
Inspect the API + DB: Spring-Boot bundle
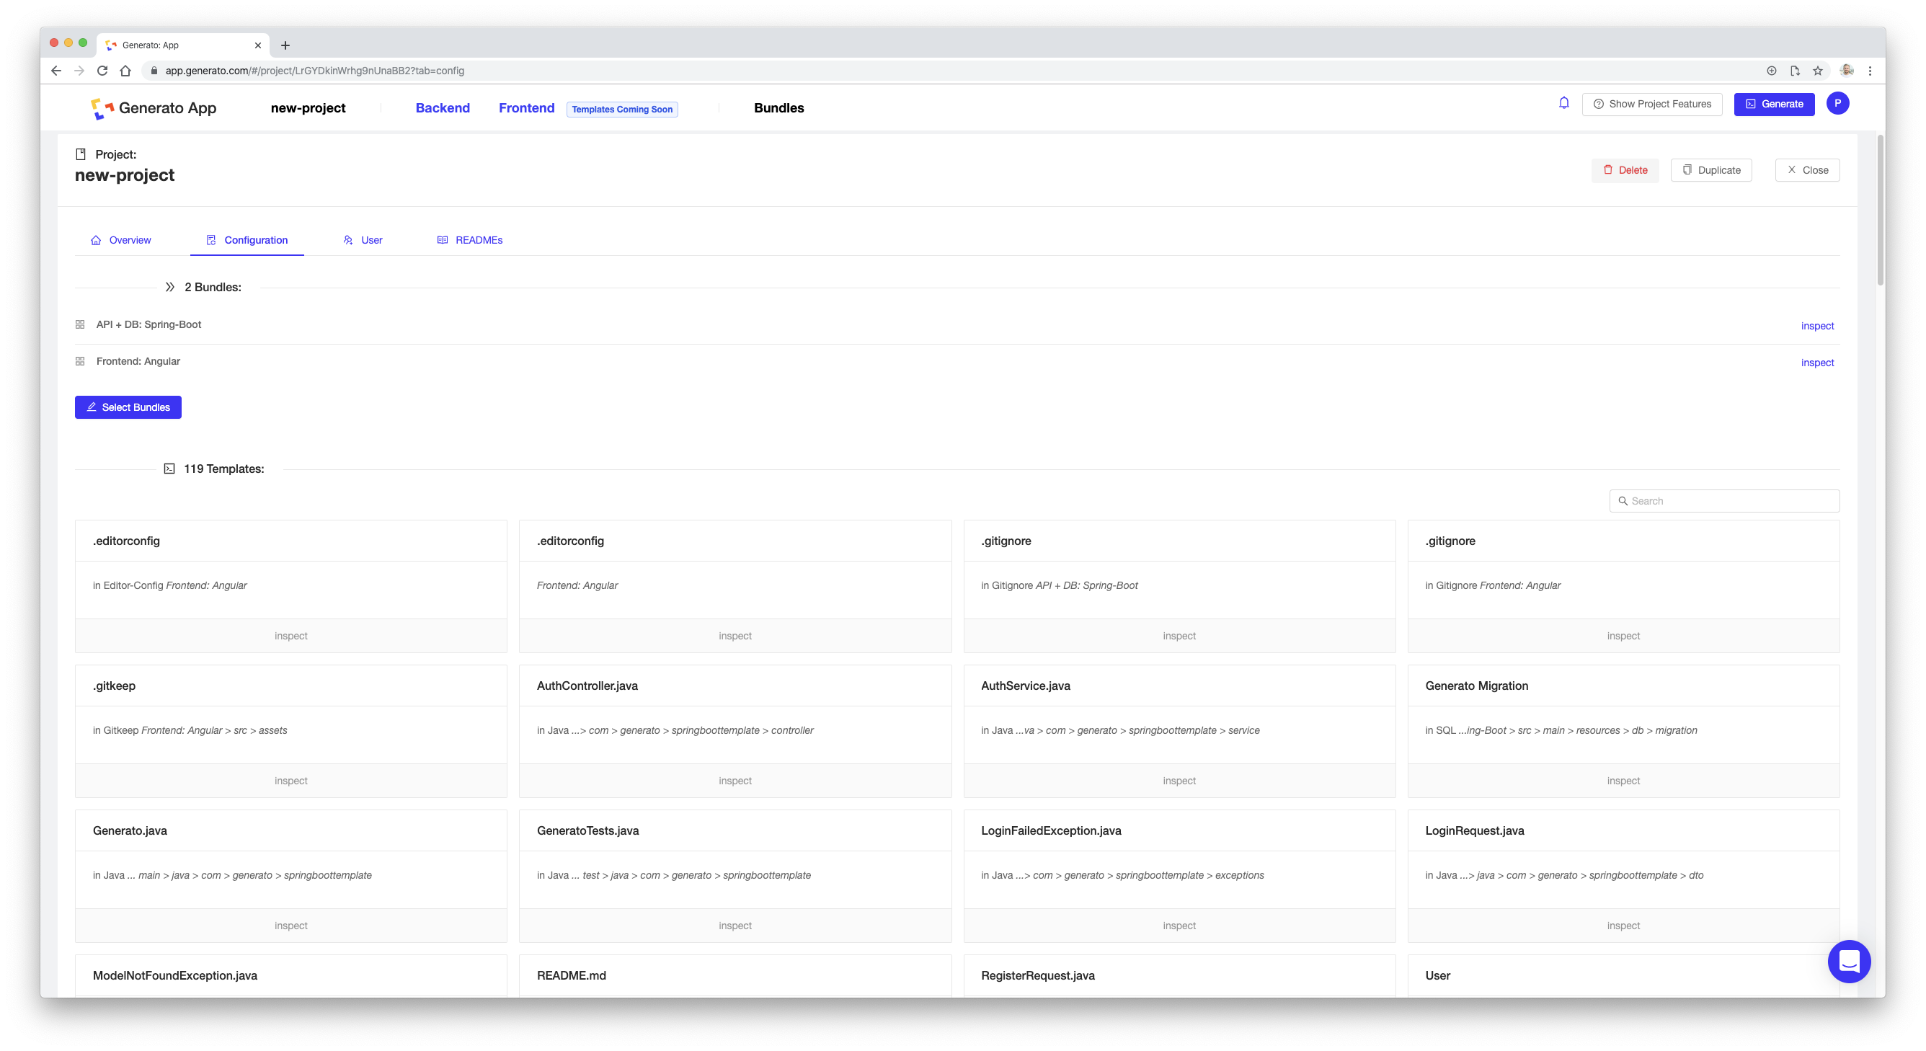(1817, 326)
